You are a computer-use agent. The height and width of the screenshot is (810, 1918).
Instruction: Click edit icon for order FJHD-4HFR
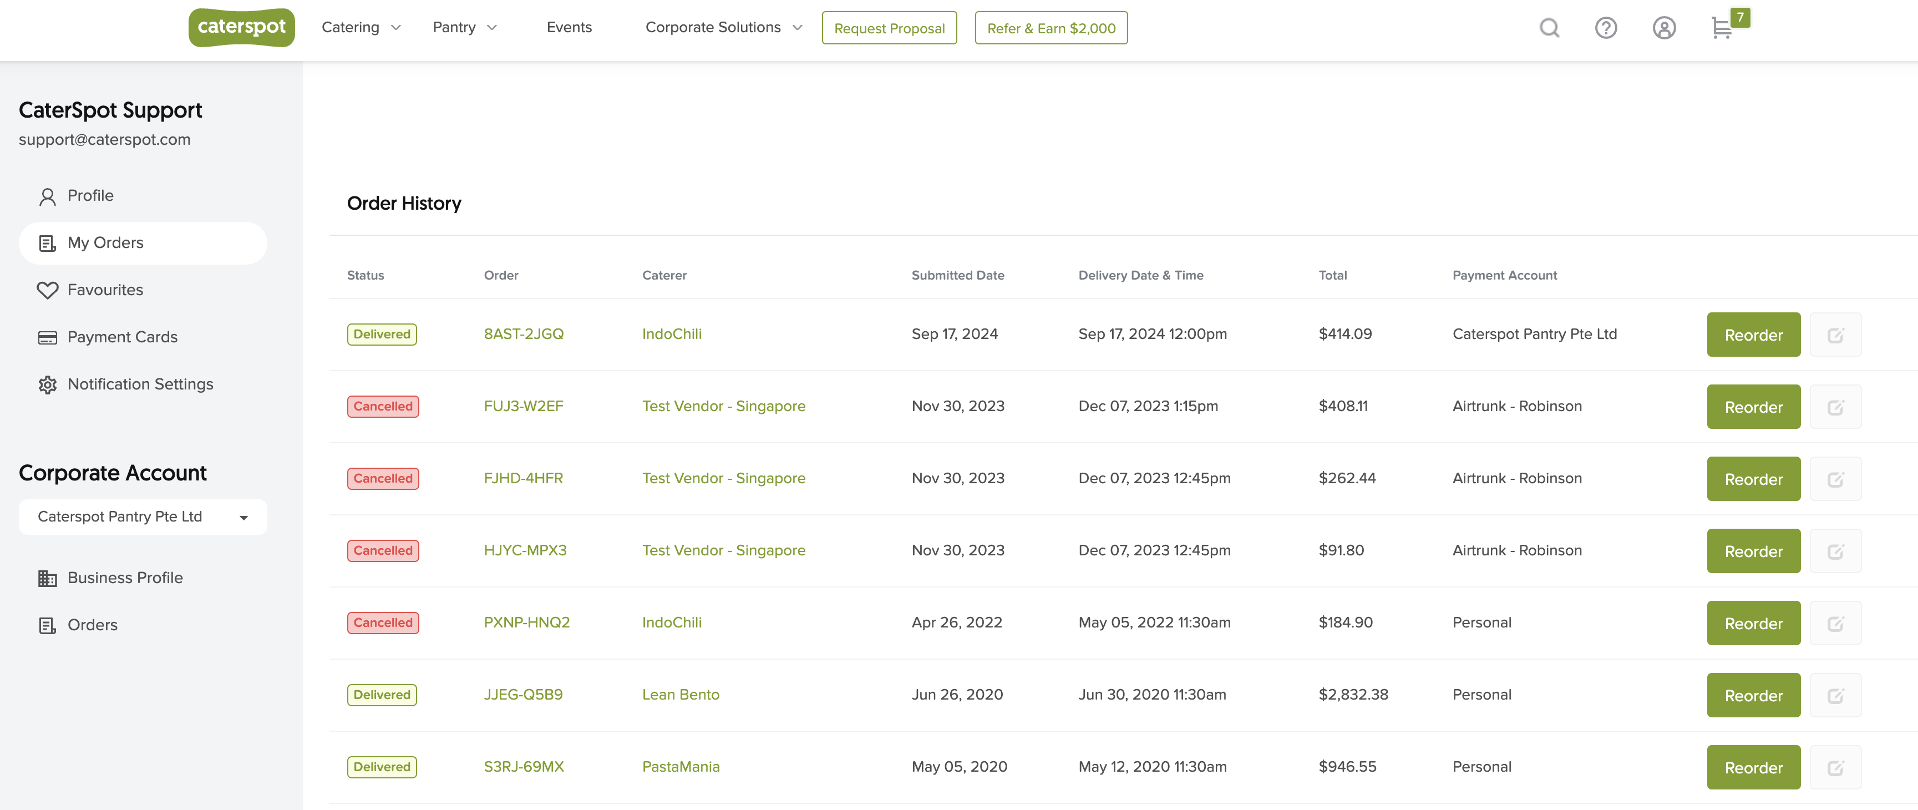[1835, 479]
